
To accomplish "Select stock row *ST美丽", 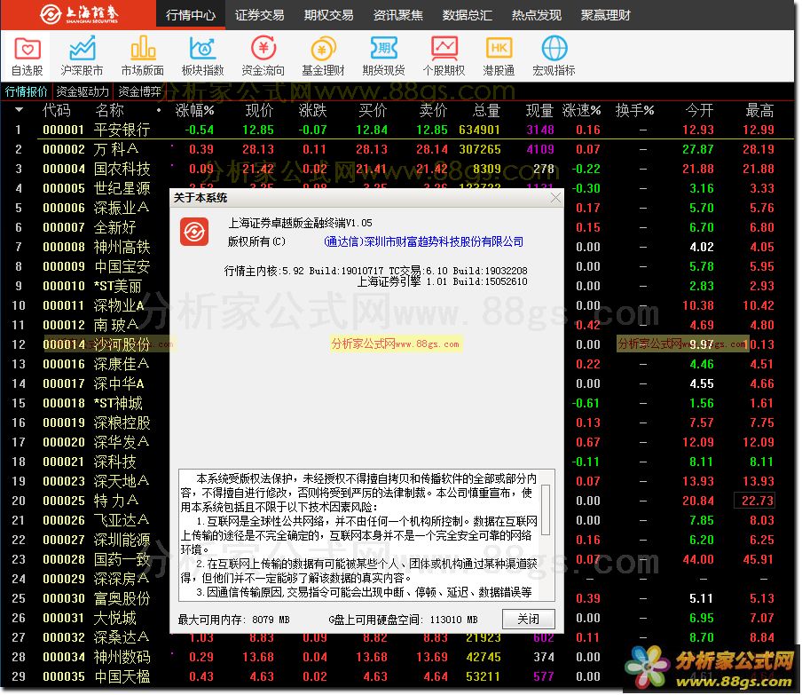I will (x=118, y=286).
